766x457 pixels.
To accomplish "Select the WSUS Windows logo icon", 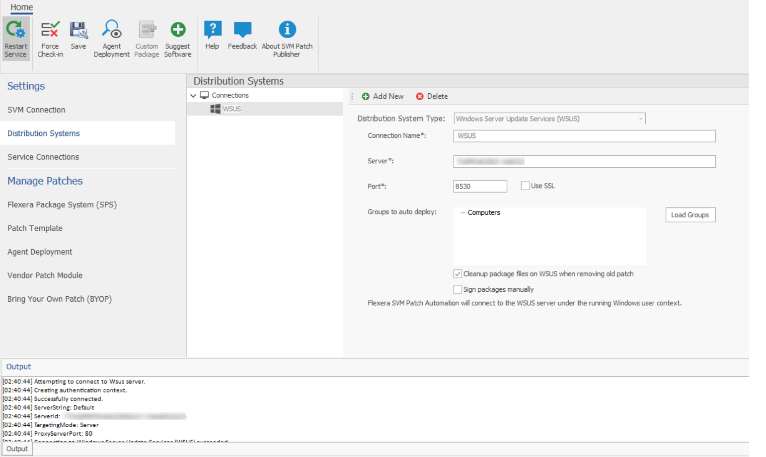I will point(215,109).
